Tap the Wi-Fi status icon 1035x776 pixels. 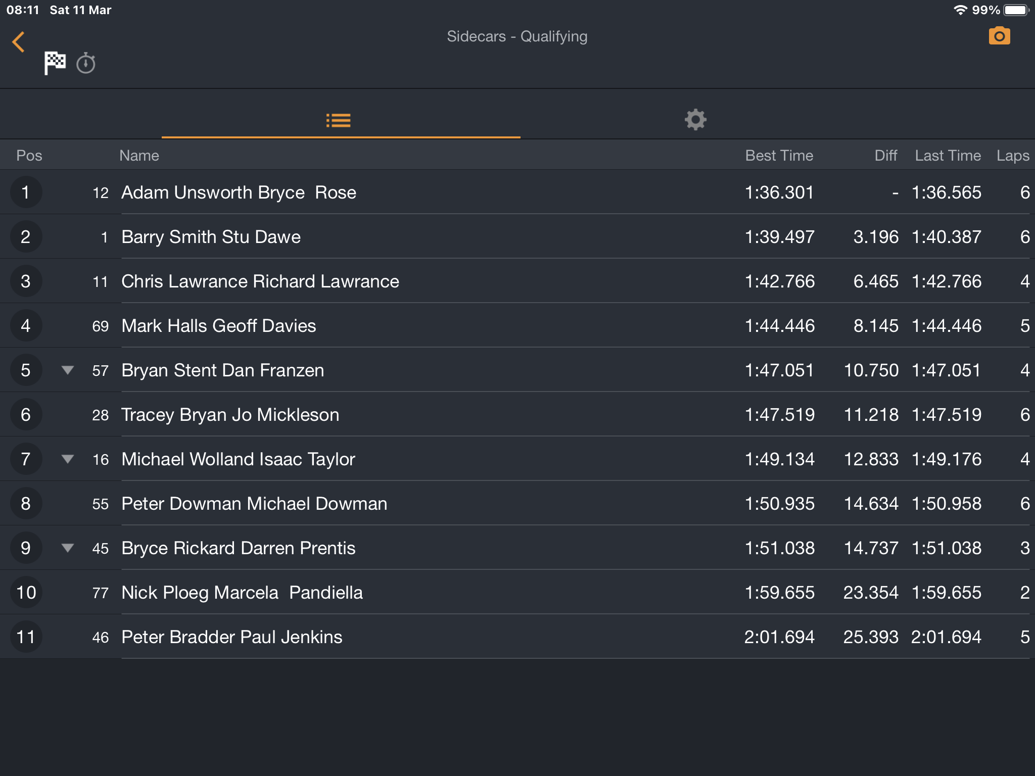click(960, 10)
